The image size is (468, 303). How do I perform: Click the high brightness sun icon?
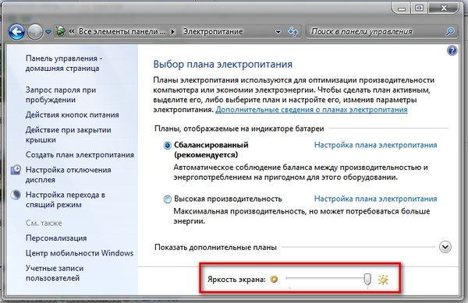tap(383, 280)
